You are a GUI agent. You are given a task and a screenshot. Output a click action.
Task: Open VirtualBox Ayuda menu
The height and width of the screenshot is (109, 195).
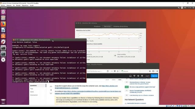tap(32, 5)
